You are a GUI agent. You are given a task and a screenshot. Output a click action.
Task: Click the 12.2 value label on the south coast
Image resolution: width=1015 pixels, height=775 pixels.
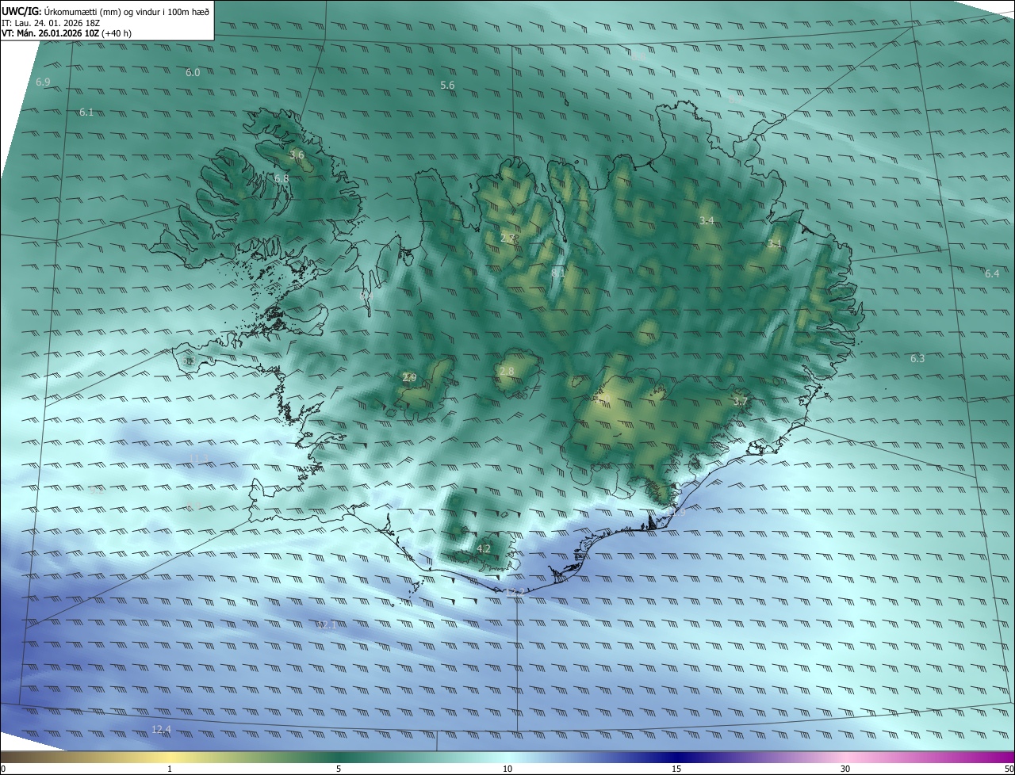(x=513, y=593)
